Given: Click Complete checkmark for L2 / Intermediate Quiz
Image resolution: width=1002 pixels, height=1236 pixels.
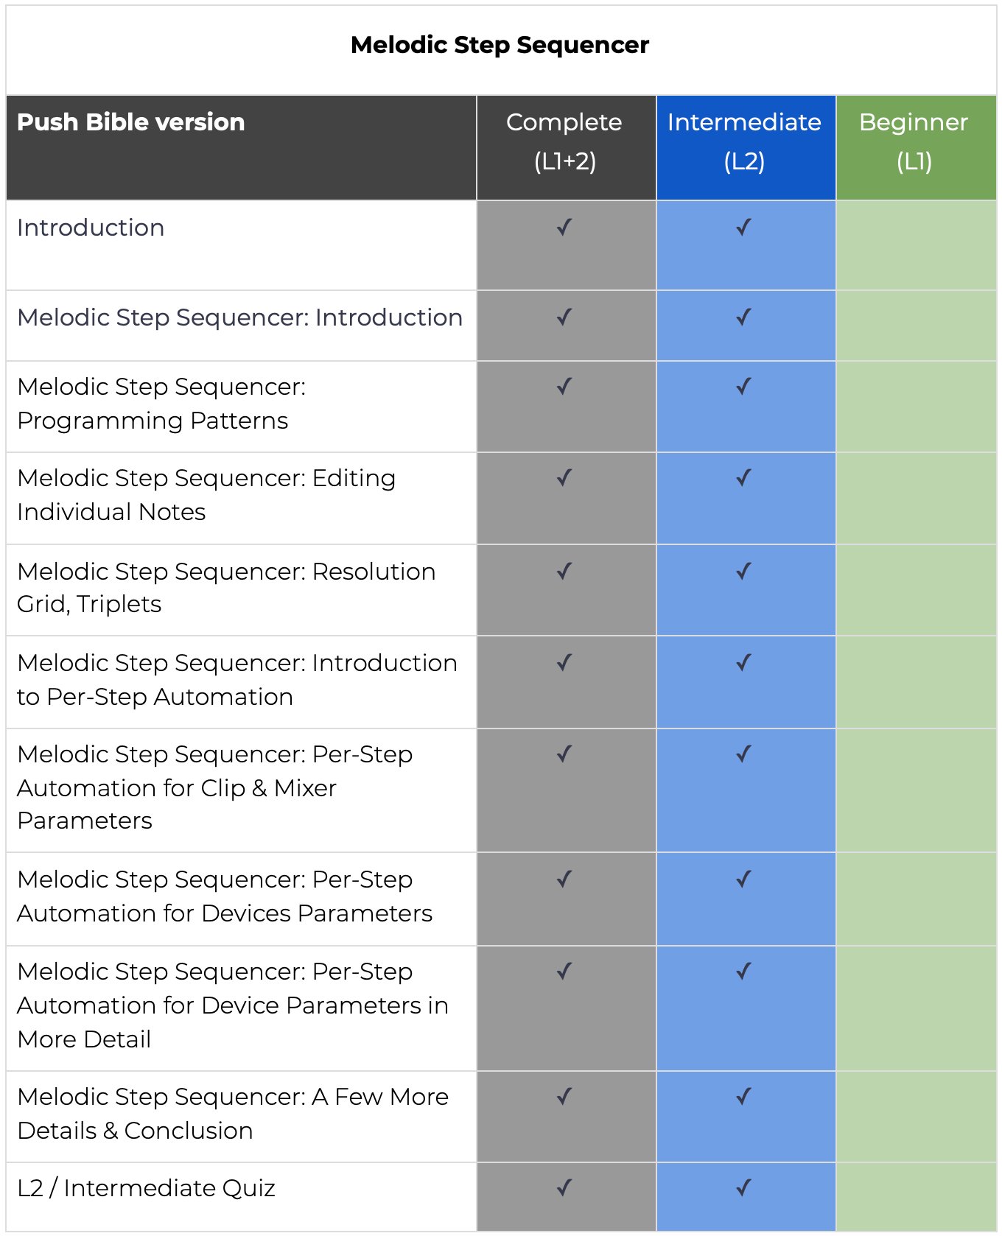Looking at the screenshot, I should [x=564, y=1188].
